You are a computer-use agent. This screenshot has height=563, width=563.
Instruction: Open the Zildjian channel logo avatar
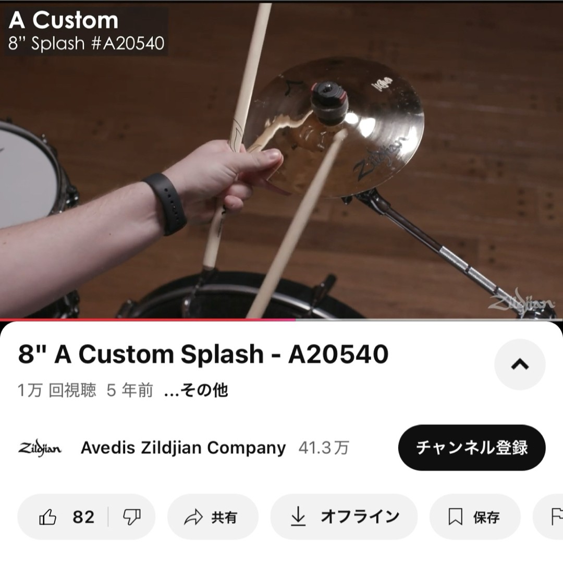pyautogui.click(x=40, y=448)
